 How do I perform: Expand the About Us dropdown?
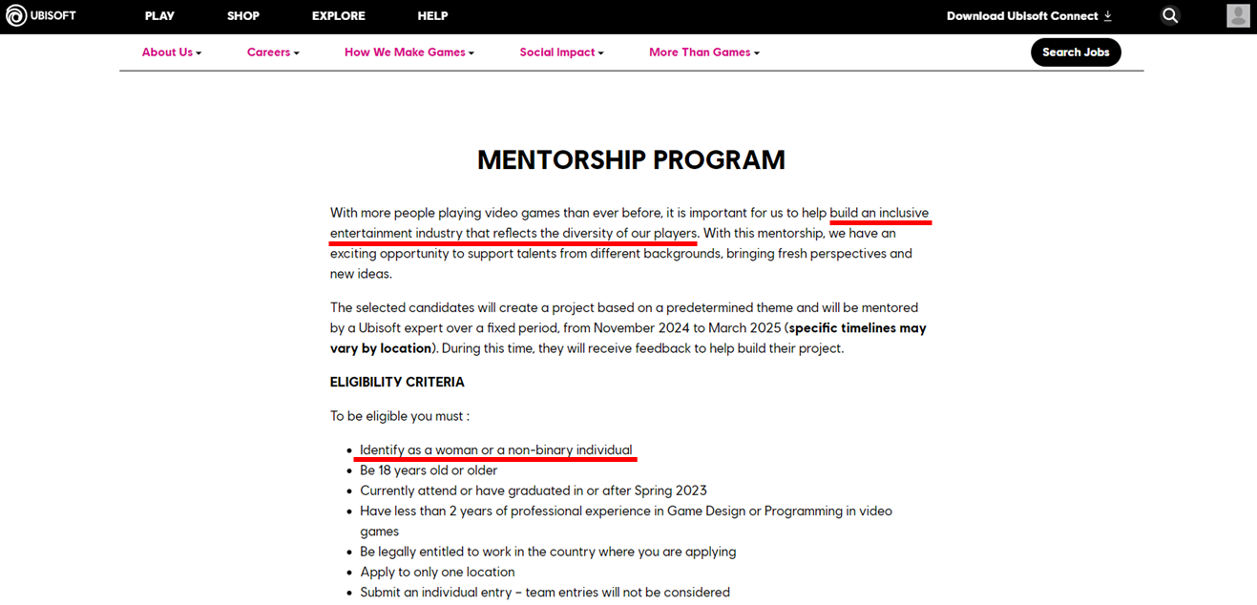point(172,52)
